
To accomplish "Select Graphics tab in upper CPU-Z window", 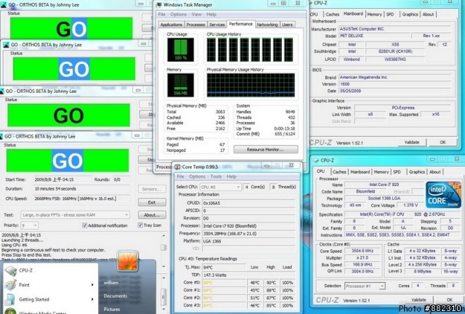I will [x=410, y=15].
